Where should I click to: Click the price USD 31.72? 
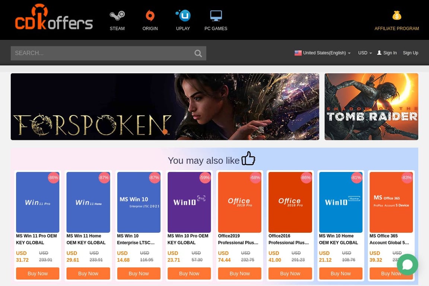coord(22,257)
